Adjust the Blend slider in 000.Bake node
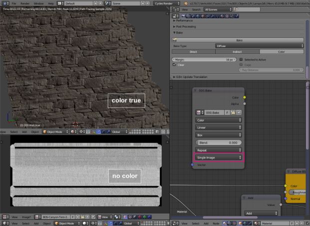310x226 pixels. [219, 142]
